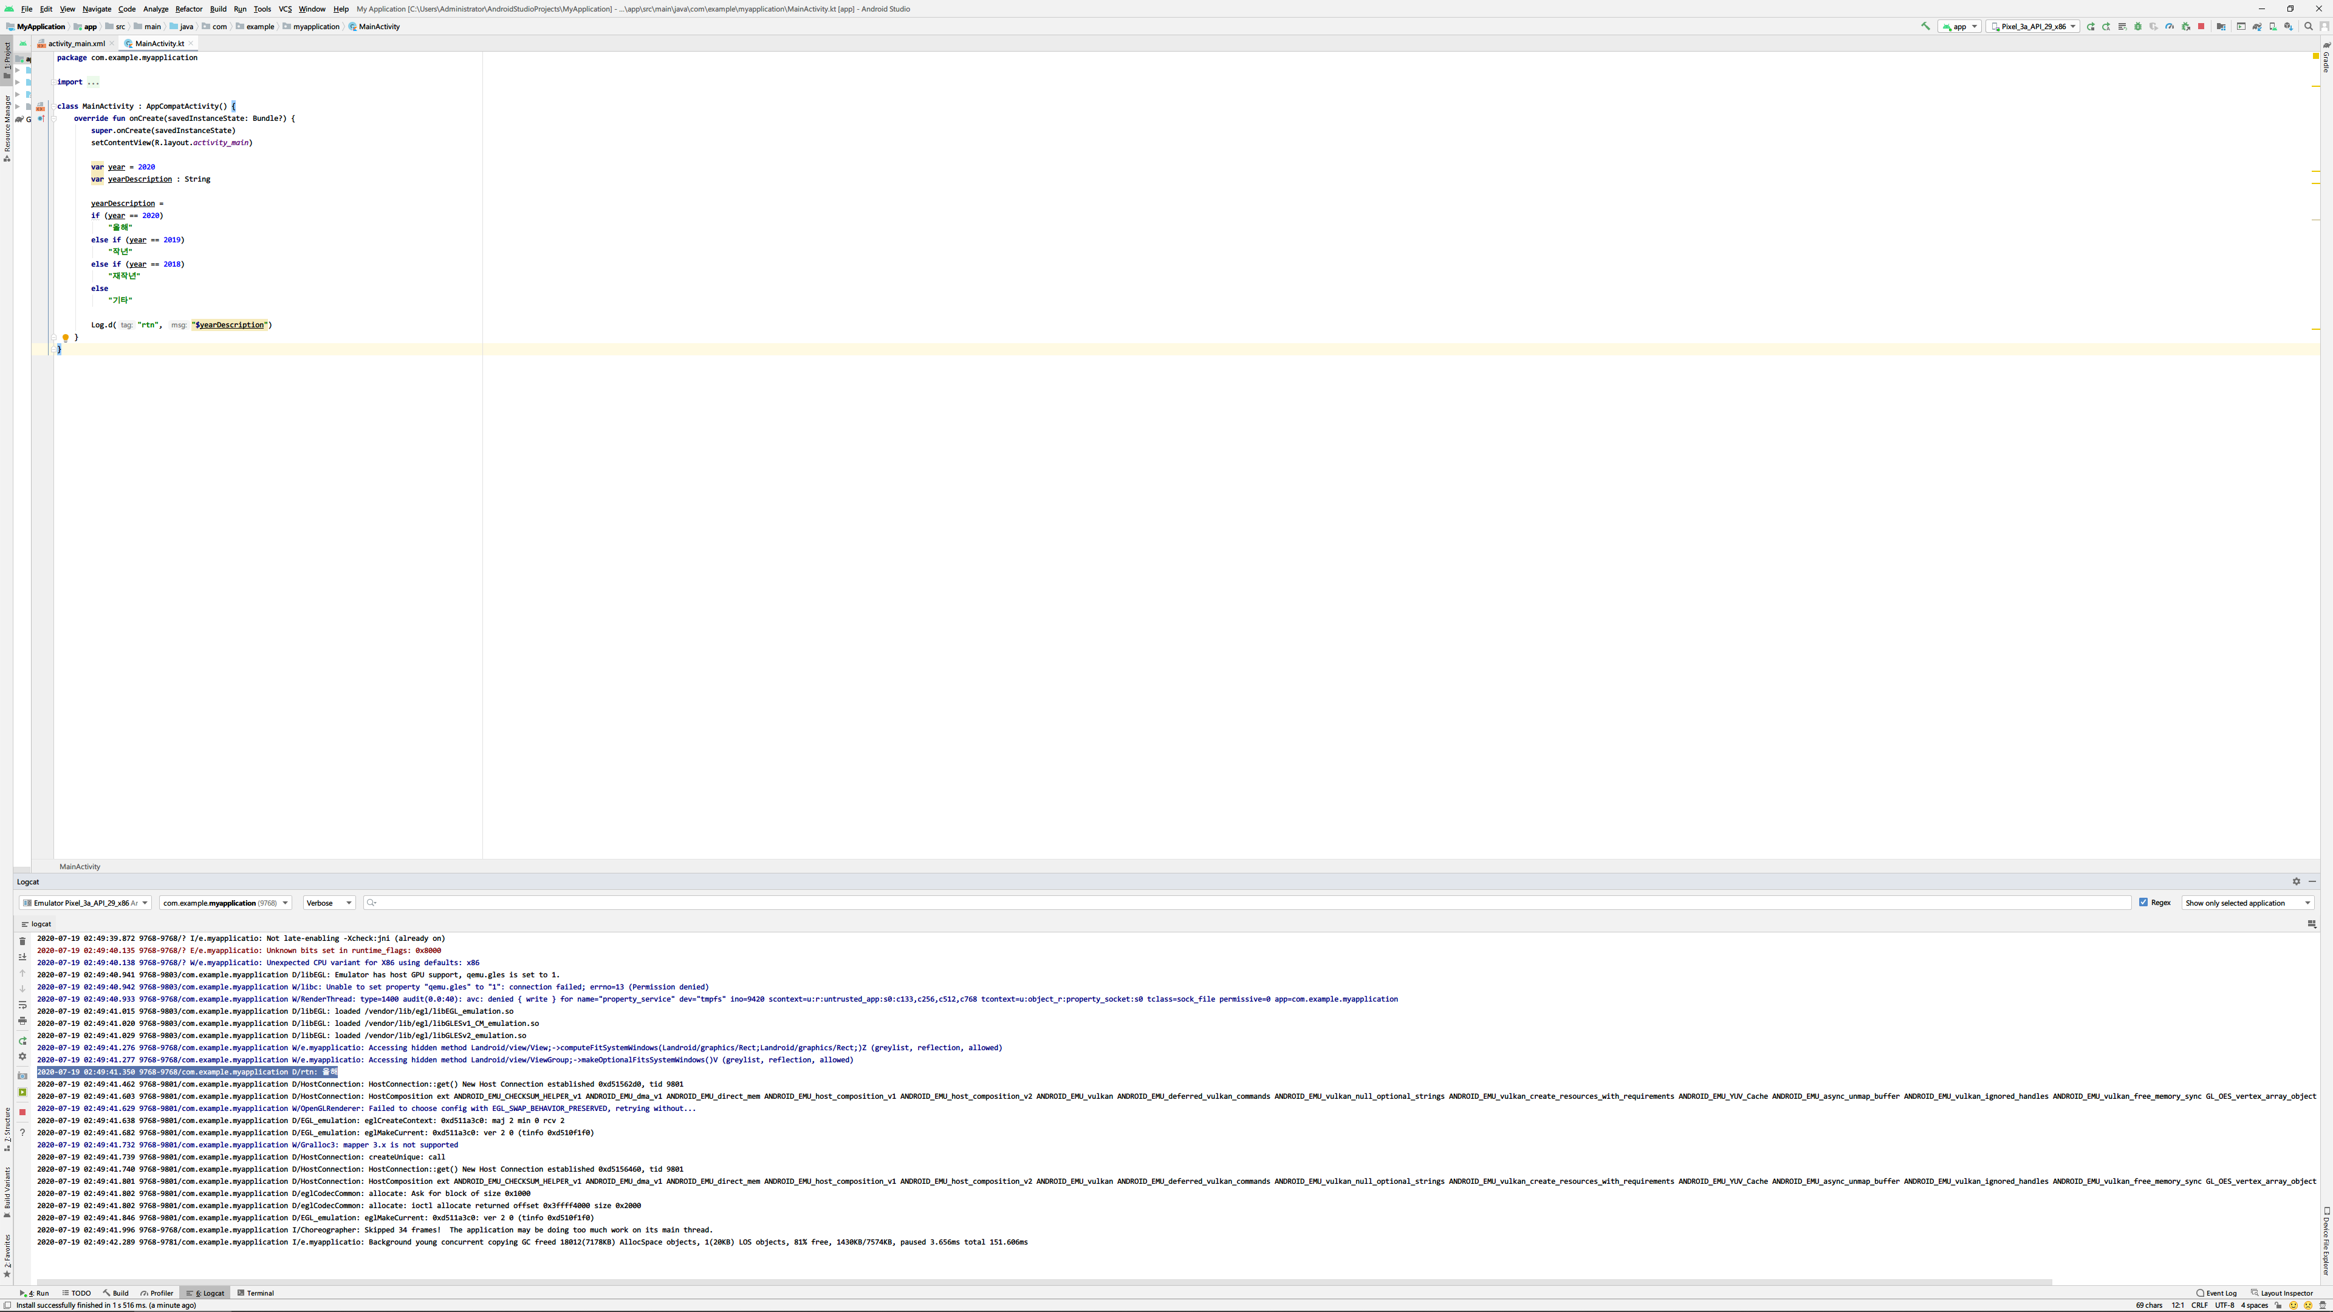
Task: Click the Debug app bug icon
Action: point(2137,26)
